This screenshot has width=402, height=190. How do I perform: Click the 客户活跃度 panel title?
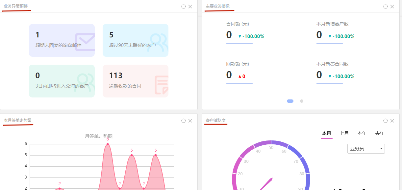point(216,120)
